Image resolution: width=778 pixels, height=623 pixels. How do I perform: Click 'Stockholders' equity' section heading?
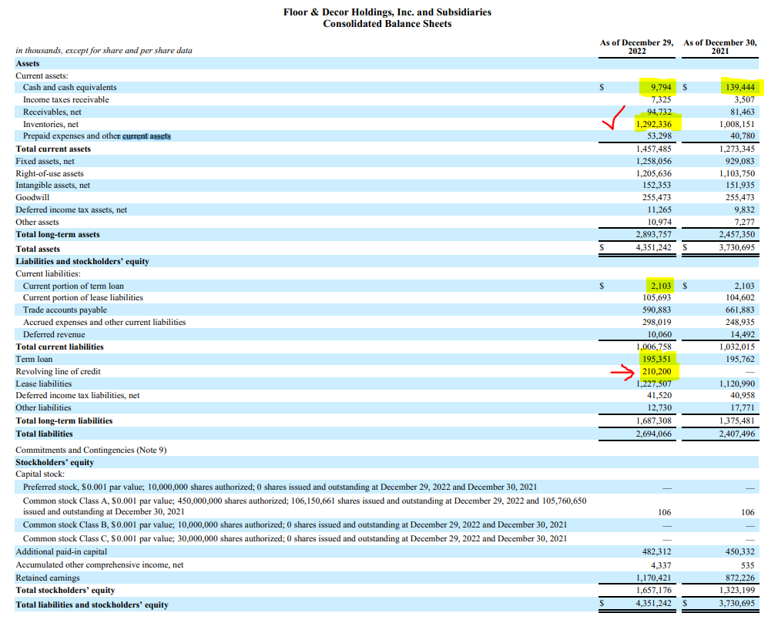pos(55,462)
